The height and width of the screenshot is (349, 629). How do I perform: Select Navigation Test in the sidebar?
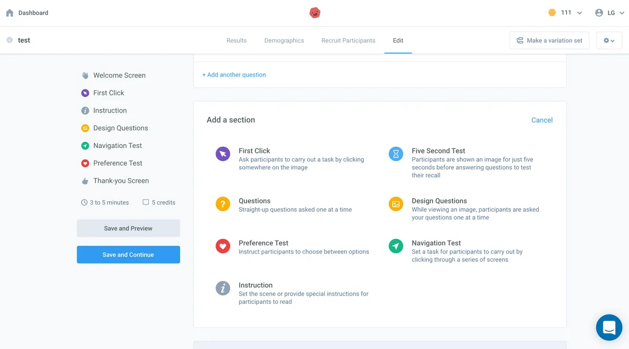[117, 146]
